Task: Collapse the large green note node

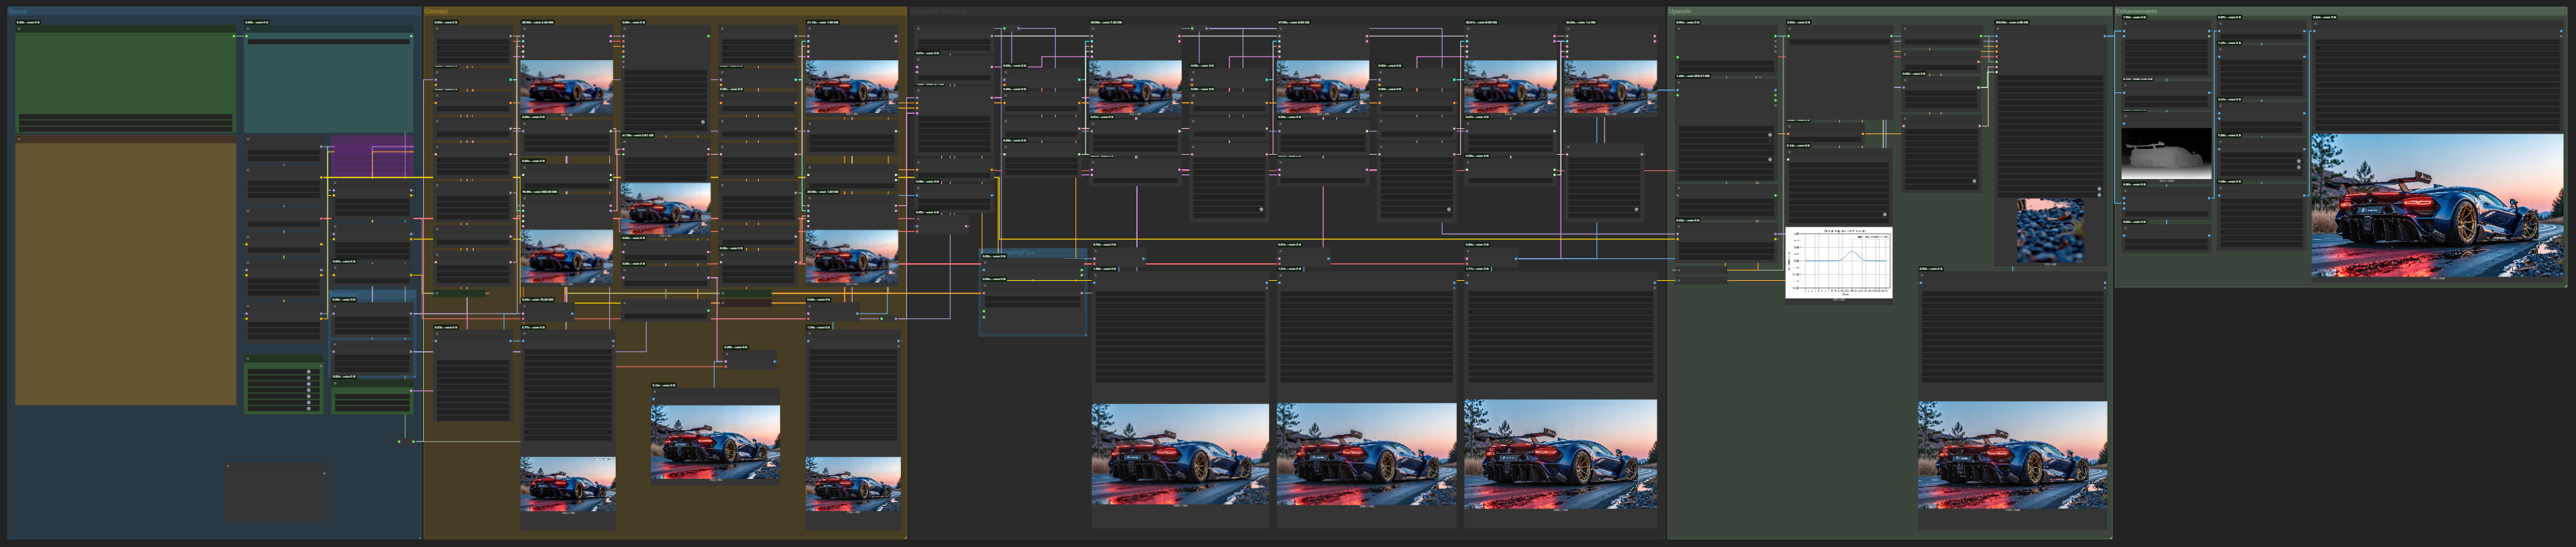Action: pos(18,29)
